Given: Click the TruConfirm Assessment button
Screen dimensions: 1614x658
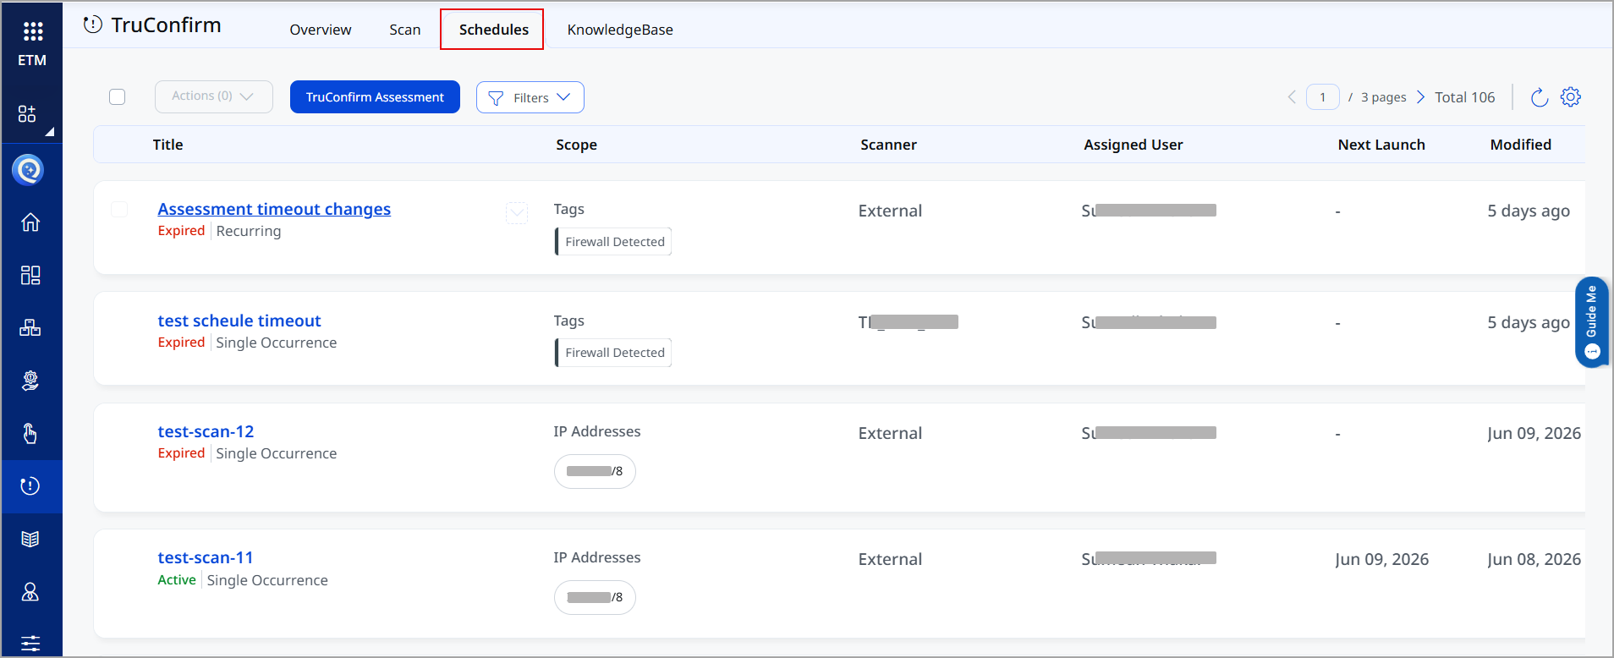Looking at the screenshot, I should pos(375,96).
